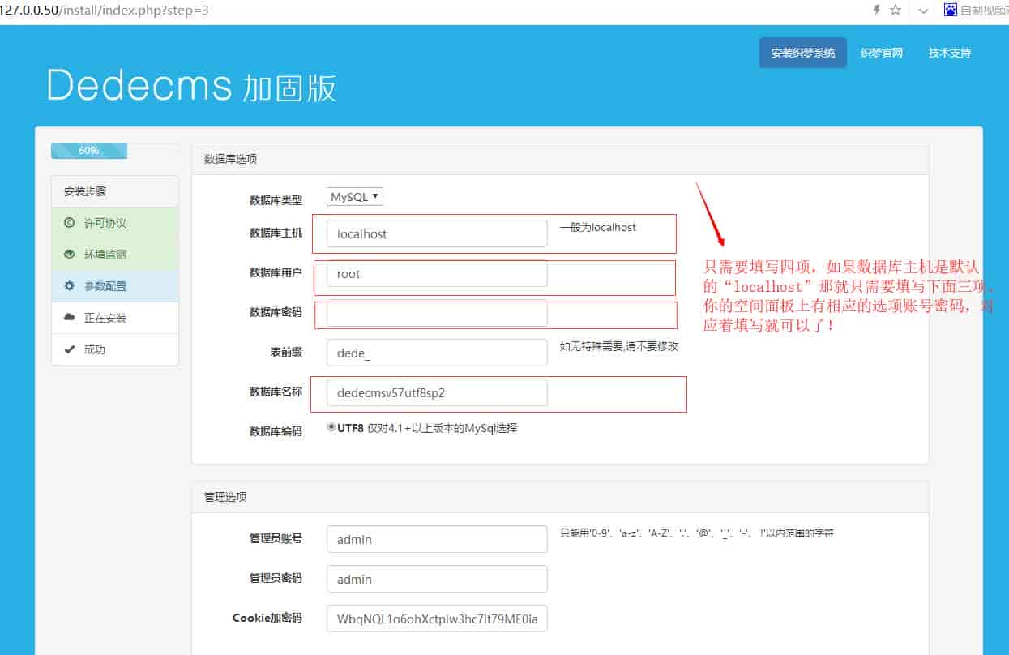This screenshot has height=655, width=1009.
Task: Click the Cookie加密码 input field
Action: click(436, 618)
